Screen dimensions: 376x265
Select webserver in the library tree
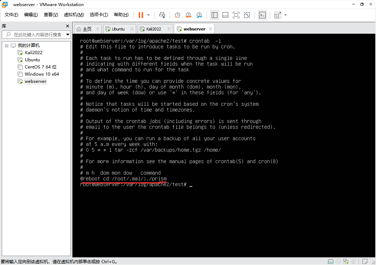[36, 81]
